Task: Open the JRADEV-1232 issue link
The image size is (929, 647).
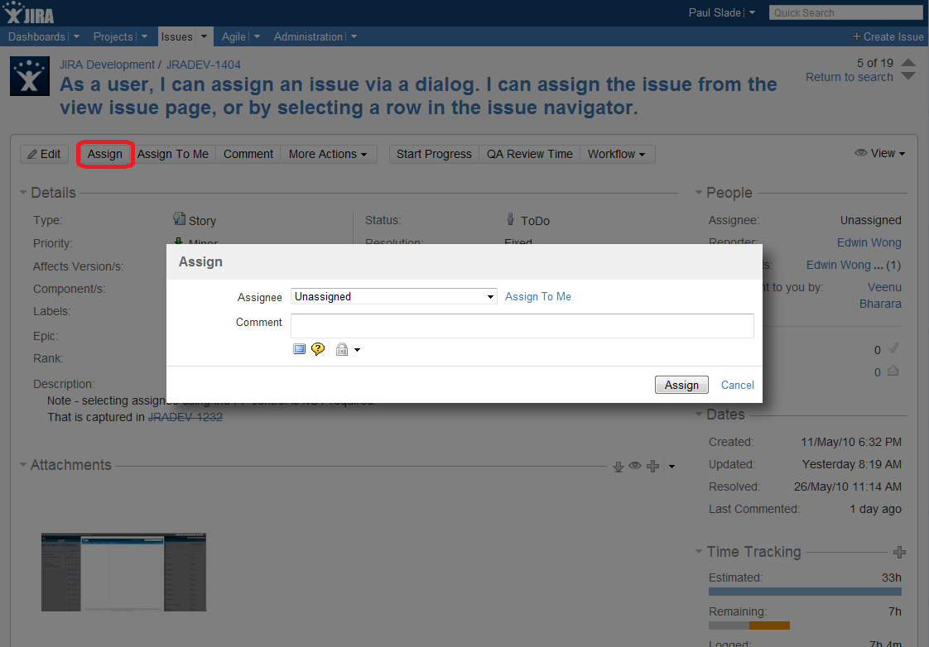Action: 185,417
